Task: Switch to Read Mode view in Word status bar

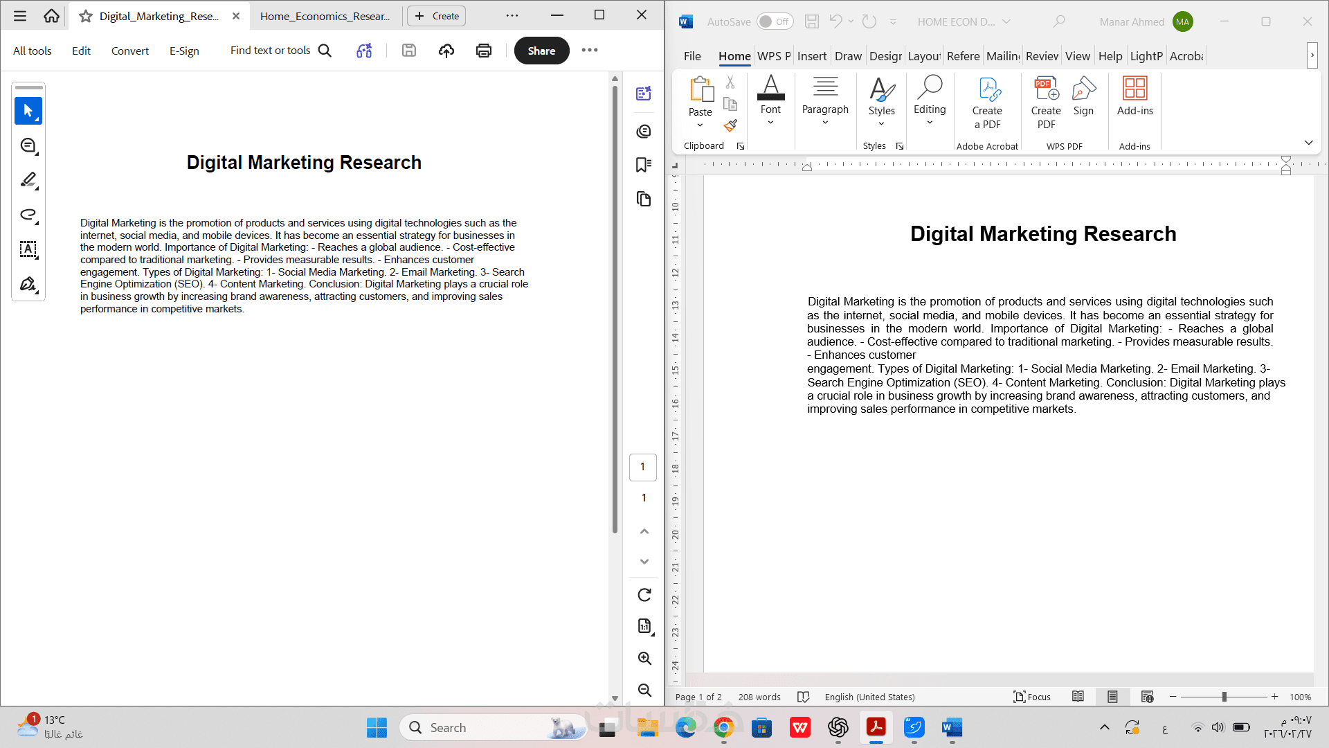Action: pos(1078,697)
